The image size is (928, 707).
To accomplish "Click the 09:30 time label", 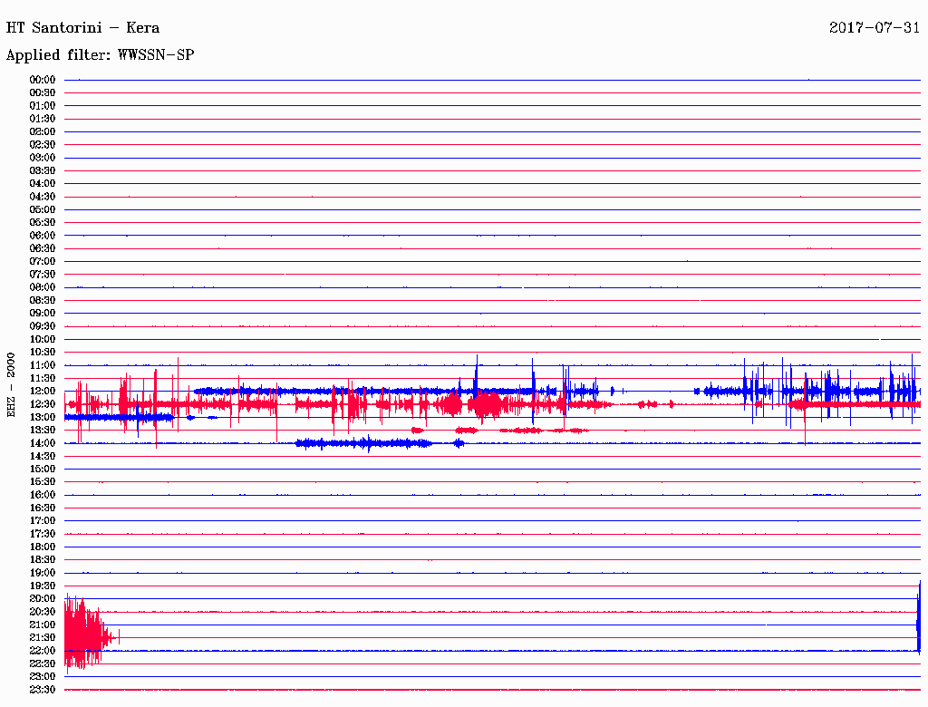I will pos(43,326).
